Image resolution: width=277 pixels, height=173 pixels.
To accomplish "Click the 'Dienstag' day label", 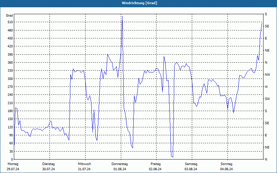I will tap(48, 164).
